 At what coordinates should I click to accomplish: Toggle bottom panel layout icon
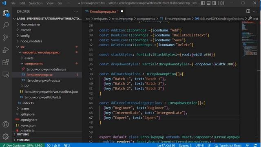click(x=208, y=3)
